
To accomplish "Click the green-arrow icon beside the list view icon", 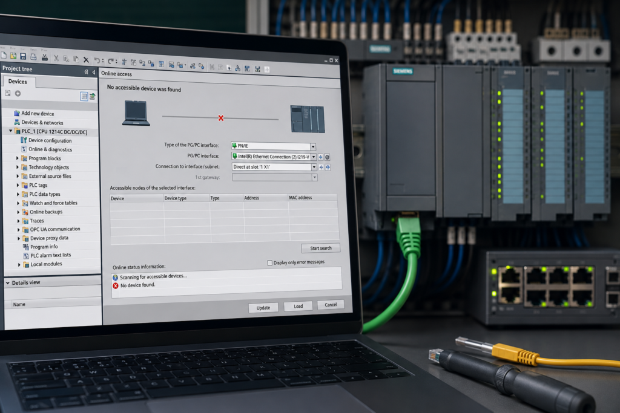I will [93, 96].
